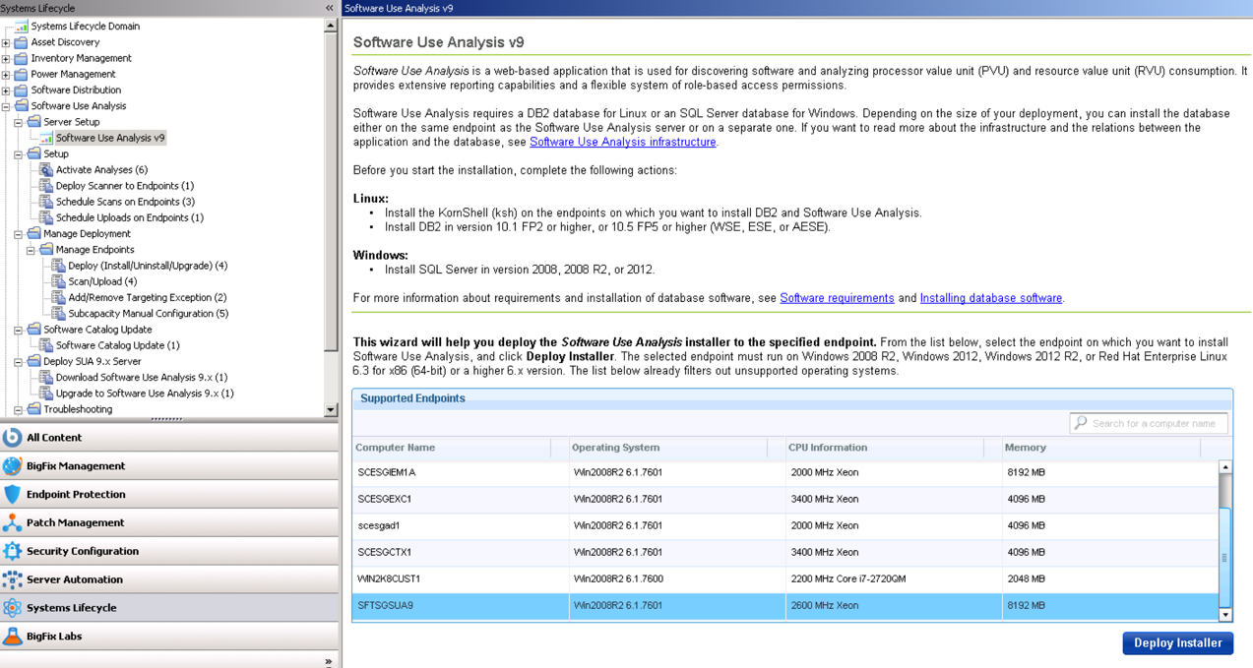Expand the Asset Discovery tree node
Viewport: 1253px width, 668px height.
pyautogui.click(x=6, y=43)
